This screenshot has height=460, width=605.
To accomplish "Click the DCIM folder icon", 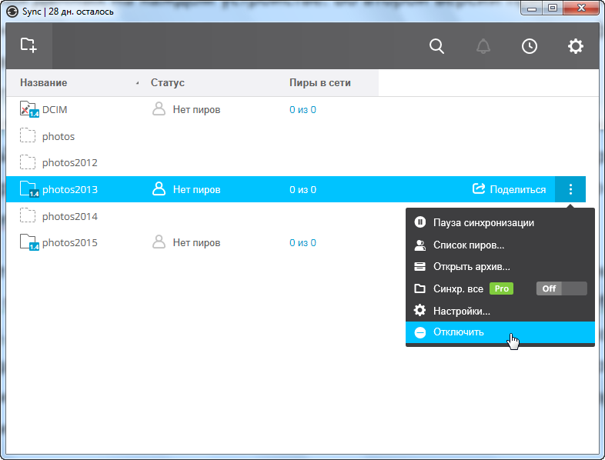I will [x=29, y=109].
